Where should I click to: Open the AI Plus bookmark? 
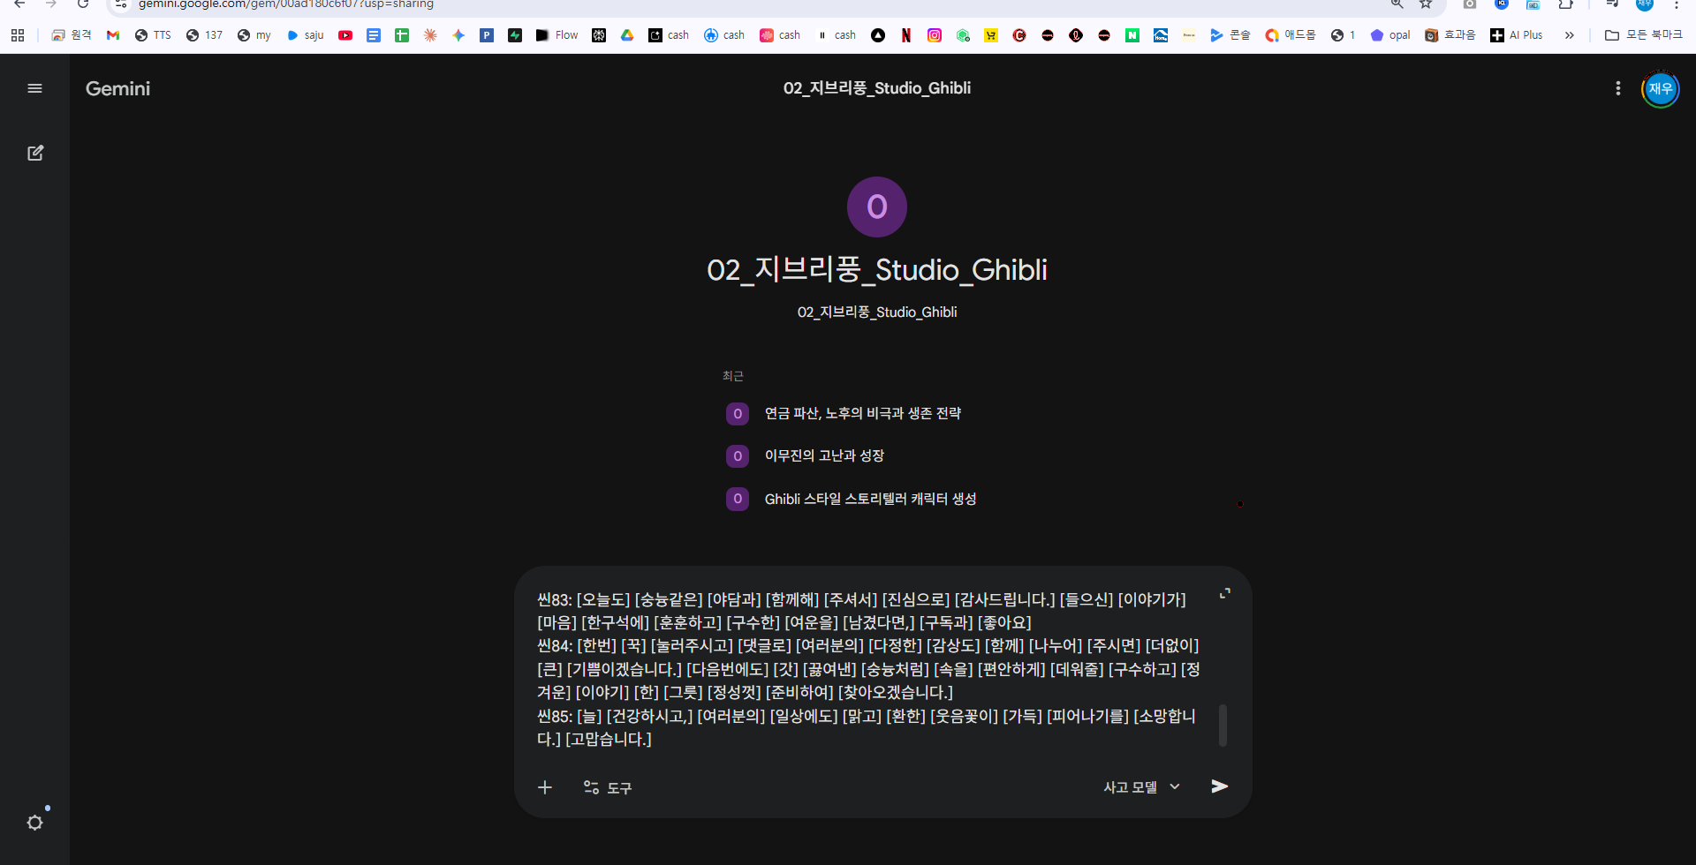(x=1517, y=35)
